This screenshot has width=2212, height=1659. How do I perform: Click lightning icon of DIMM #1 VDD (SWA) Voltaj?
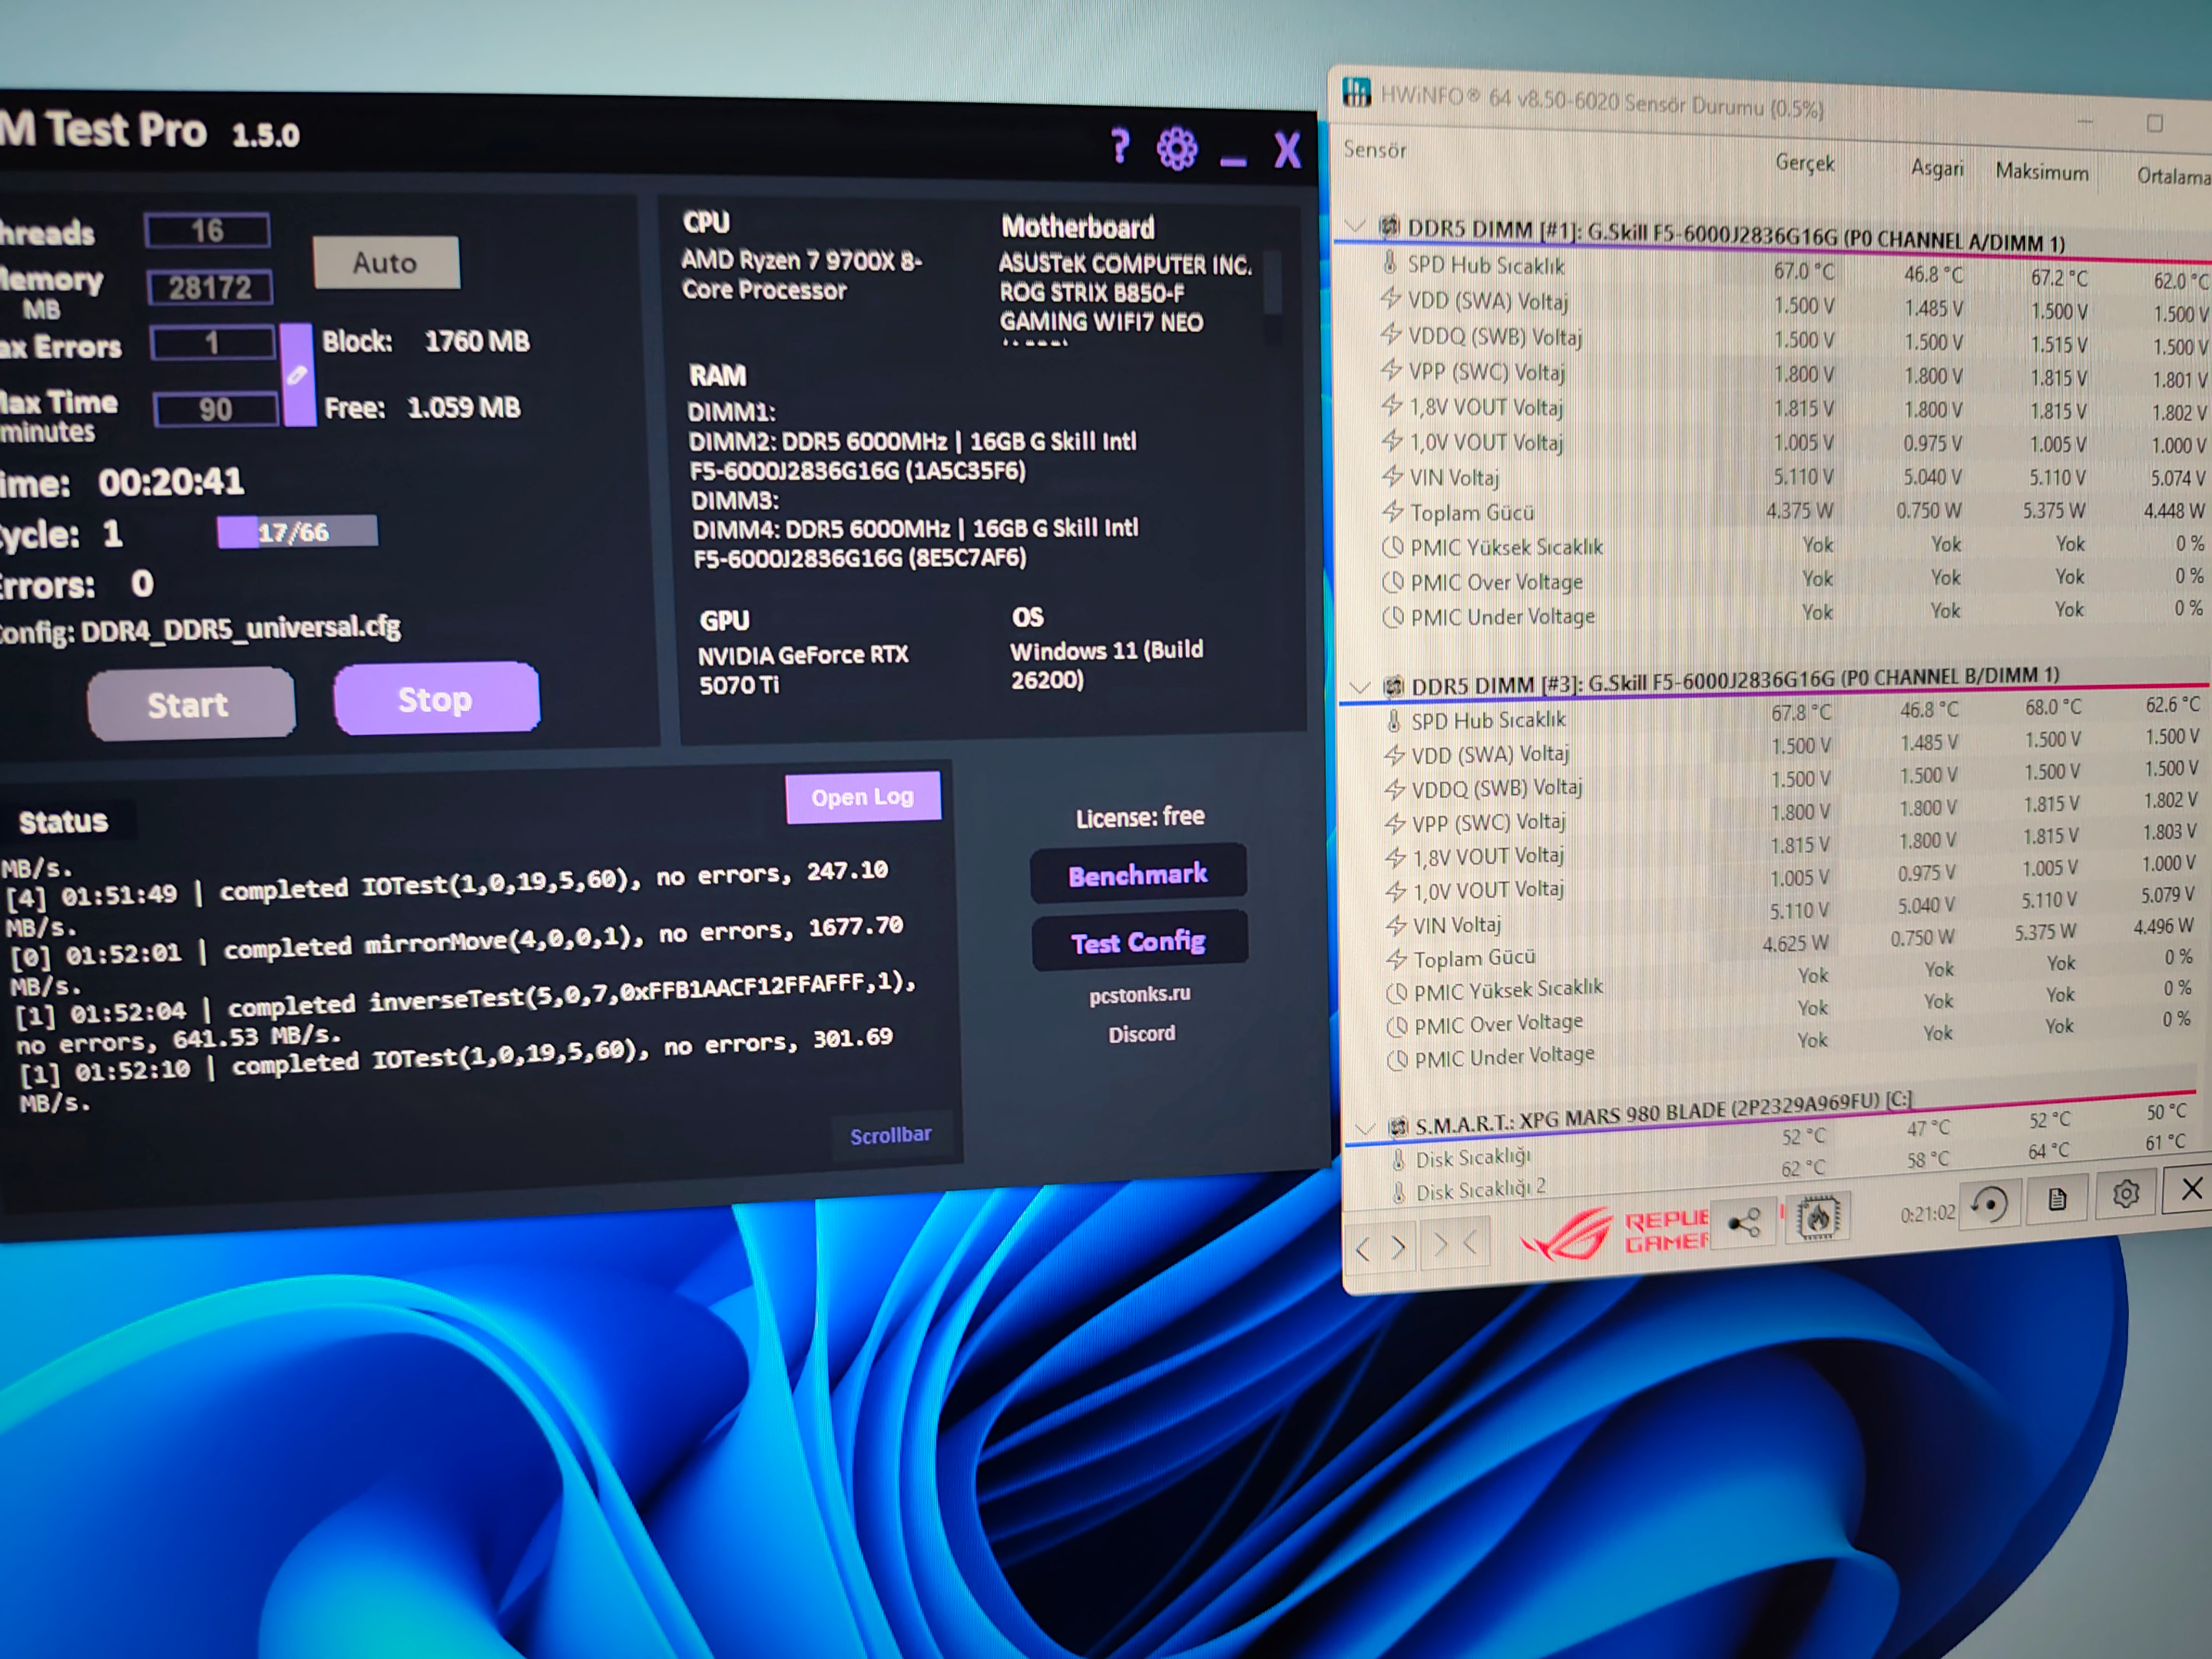pyautogui.click(x=1391, y=298)
